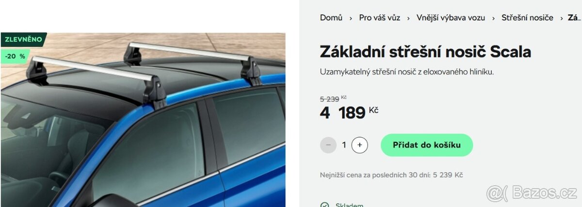Viewport: 582px width, 207px height.
Task: Click the -20 % discount badge
Action: coord(15,56)
